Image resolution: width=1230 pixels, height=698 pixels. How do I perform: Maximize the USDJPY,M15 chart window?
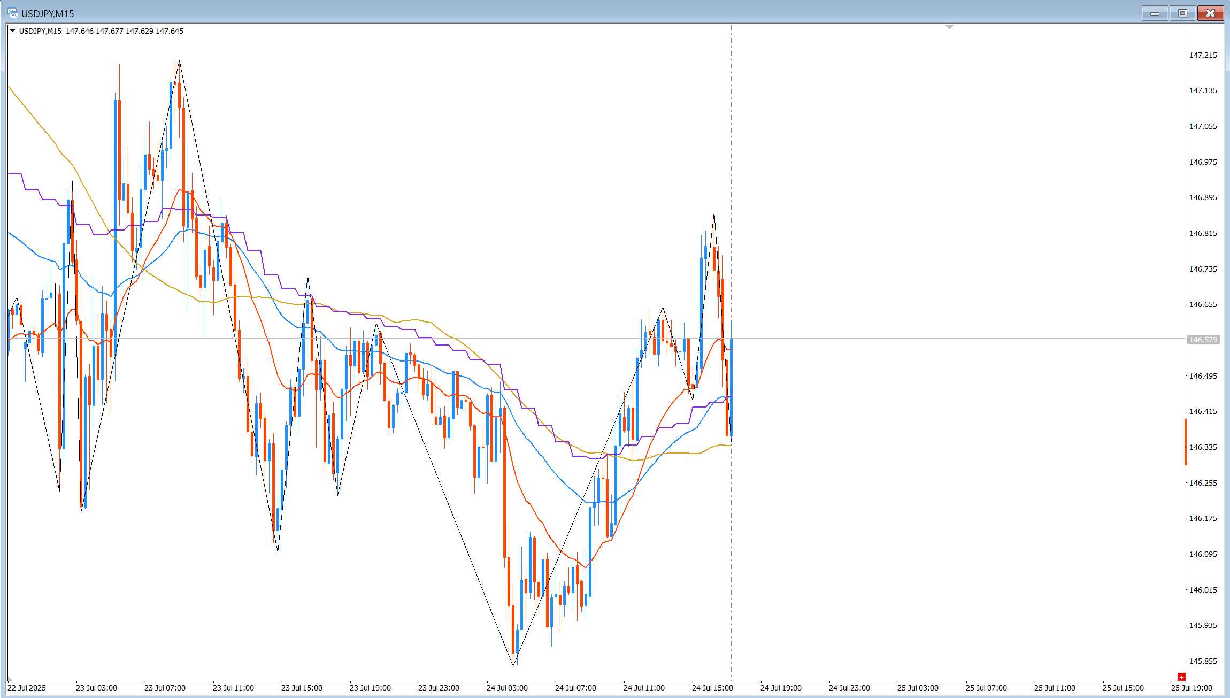point(1182,13)
